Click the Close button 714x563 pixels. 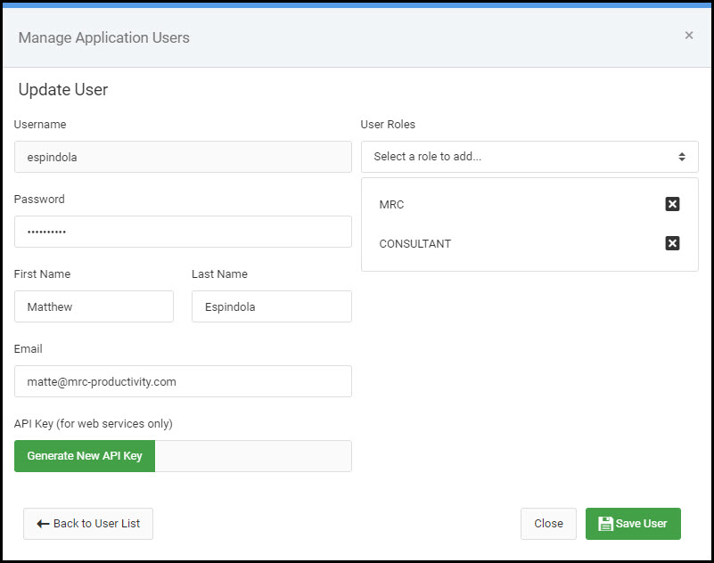point(548,524)
